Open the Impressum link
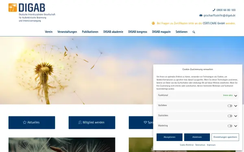244x152 pixels. tap(211, 145)
